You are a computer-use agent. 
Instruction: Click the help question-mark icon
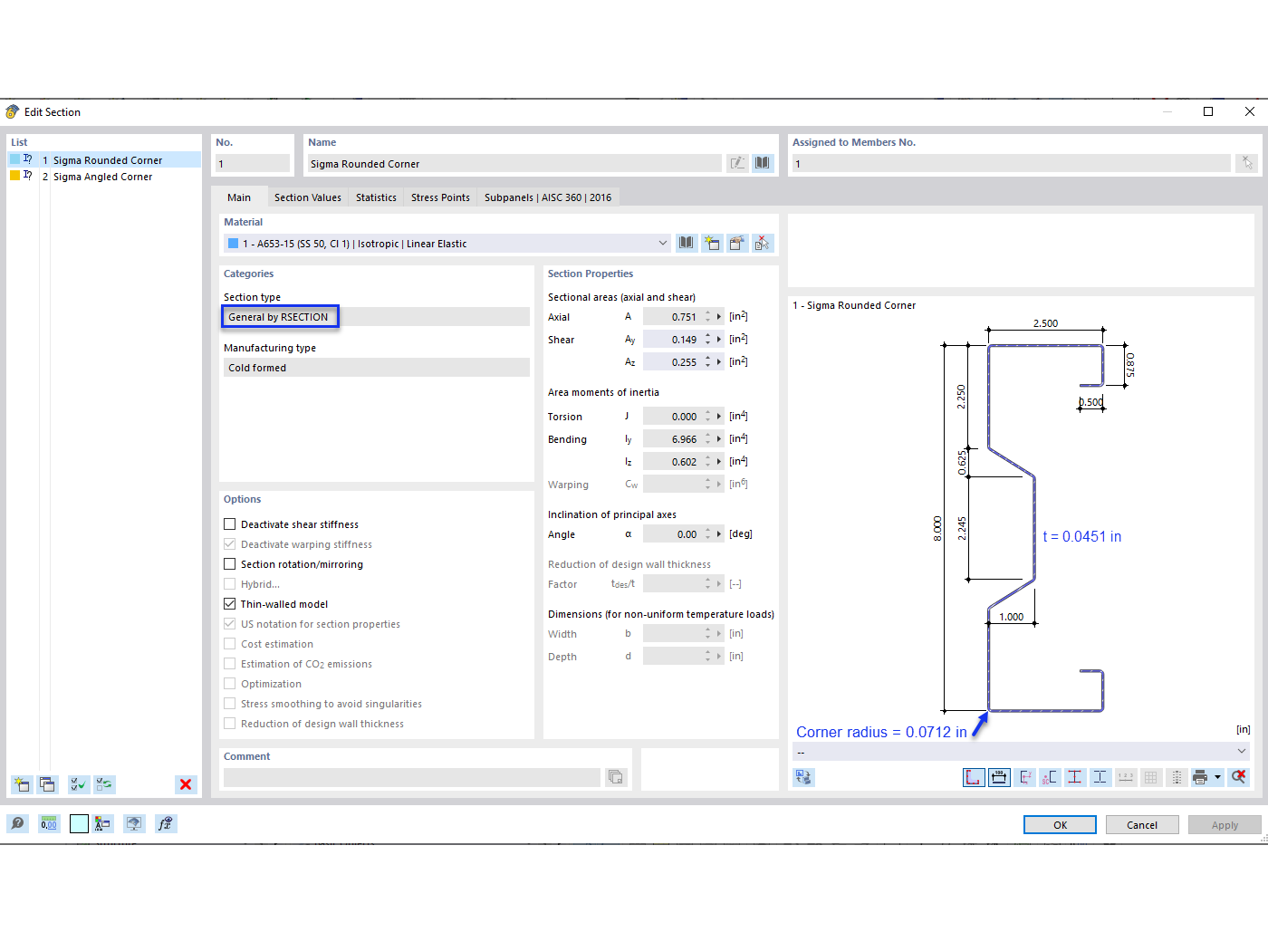coord(17,823)
